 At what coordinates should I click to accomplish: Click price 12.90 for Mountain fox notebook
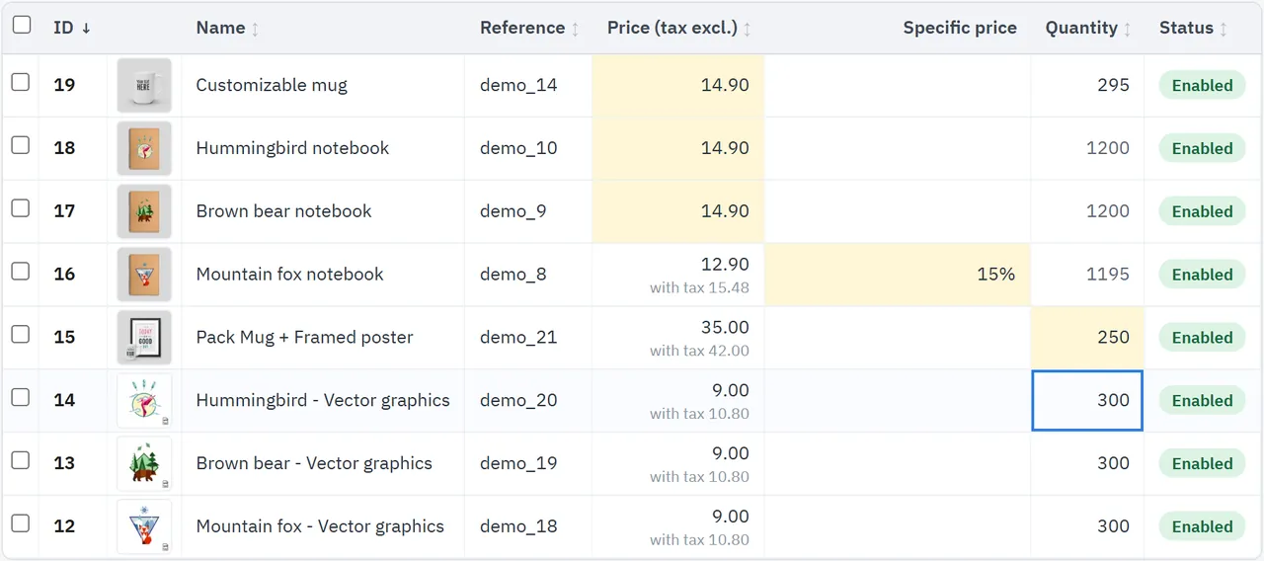click(725, 265)
